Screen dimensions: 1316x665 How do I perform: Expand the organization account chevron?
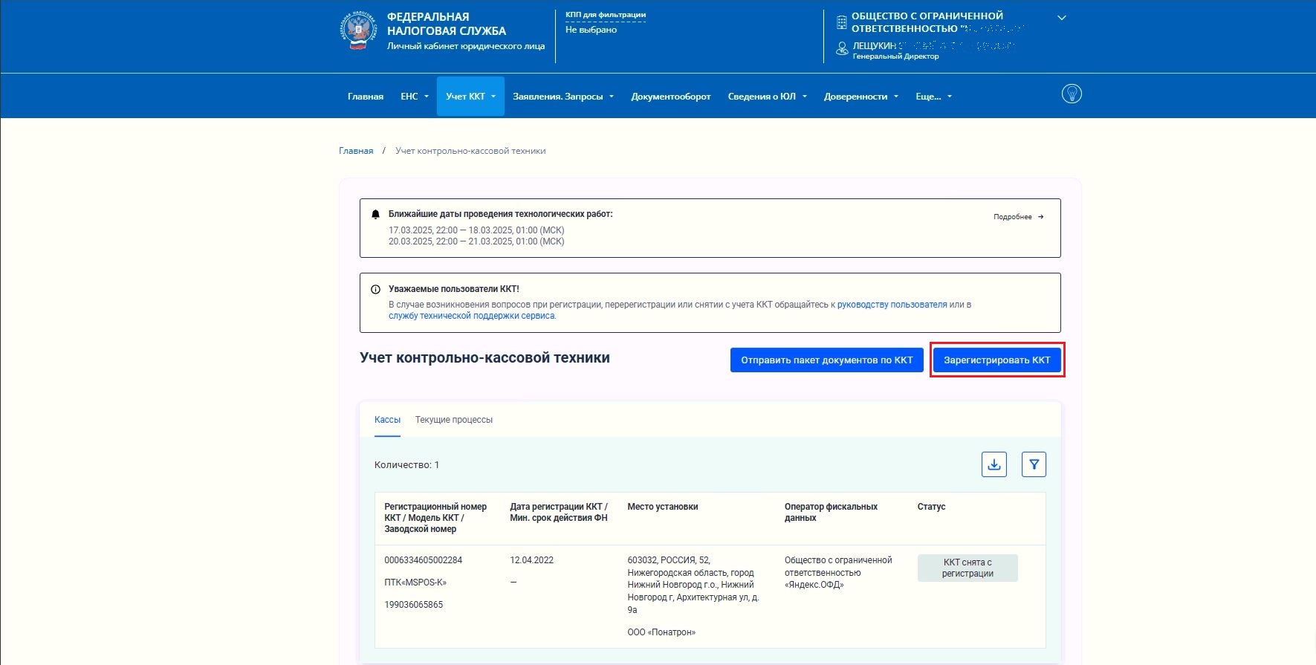pos(1062,18)
